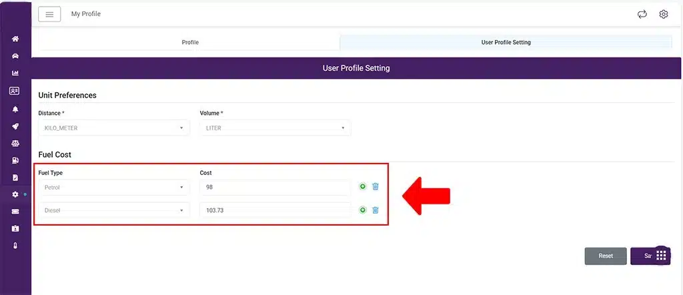Click the sync arrows icon in header
This screenshot has width=683, height=295.
coord(642,15)
